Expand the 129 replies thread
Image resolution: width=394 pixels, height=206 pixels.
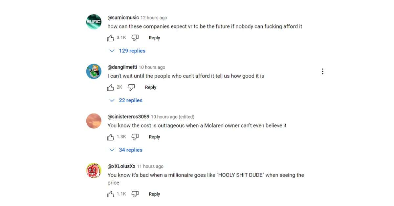(128, 51)
